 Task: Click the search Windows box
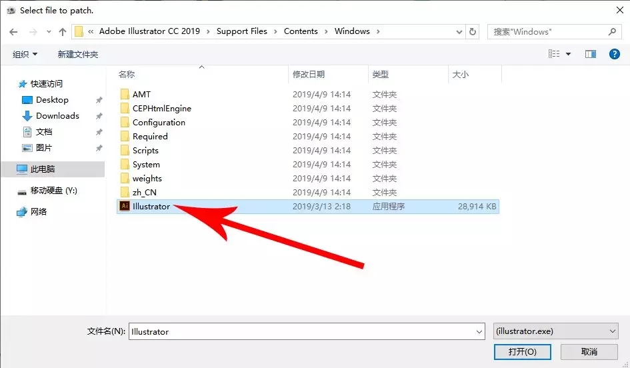[x=555, y=32]
